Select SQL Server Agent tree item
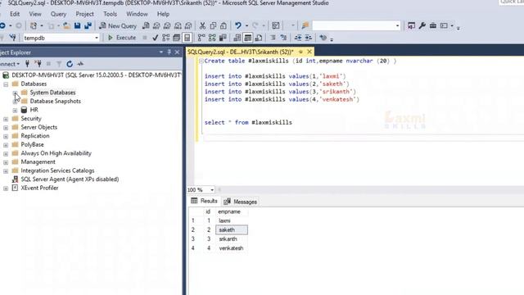 (x=70, y=179)
